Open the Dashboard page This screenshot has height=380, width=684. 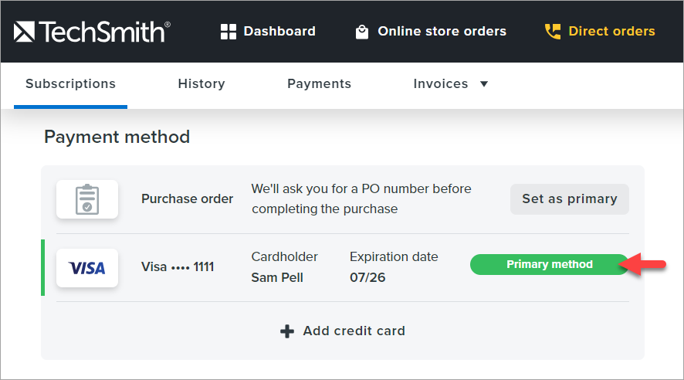[279, 32]
